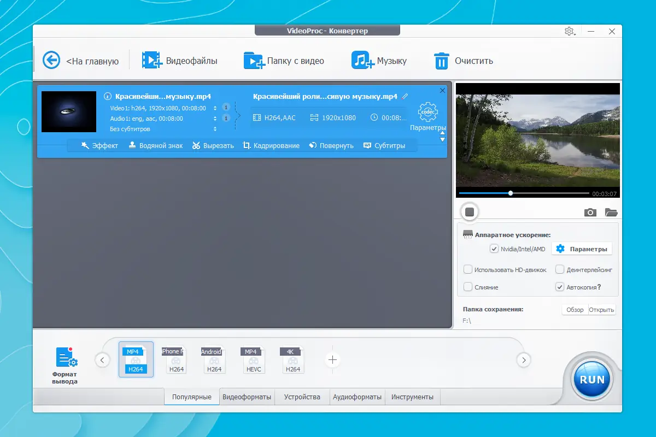The image size is (656, 437).
Task: Toggle the Nvidia/Intel/AMD checkbox
Action: [x=494, y=249]
